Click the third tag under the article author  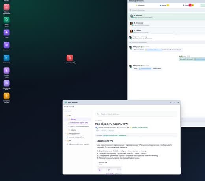pyautogui.click(x=111, y=131)
